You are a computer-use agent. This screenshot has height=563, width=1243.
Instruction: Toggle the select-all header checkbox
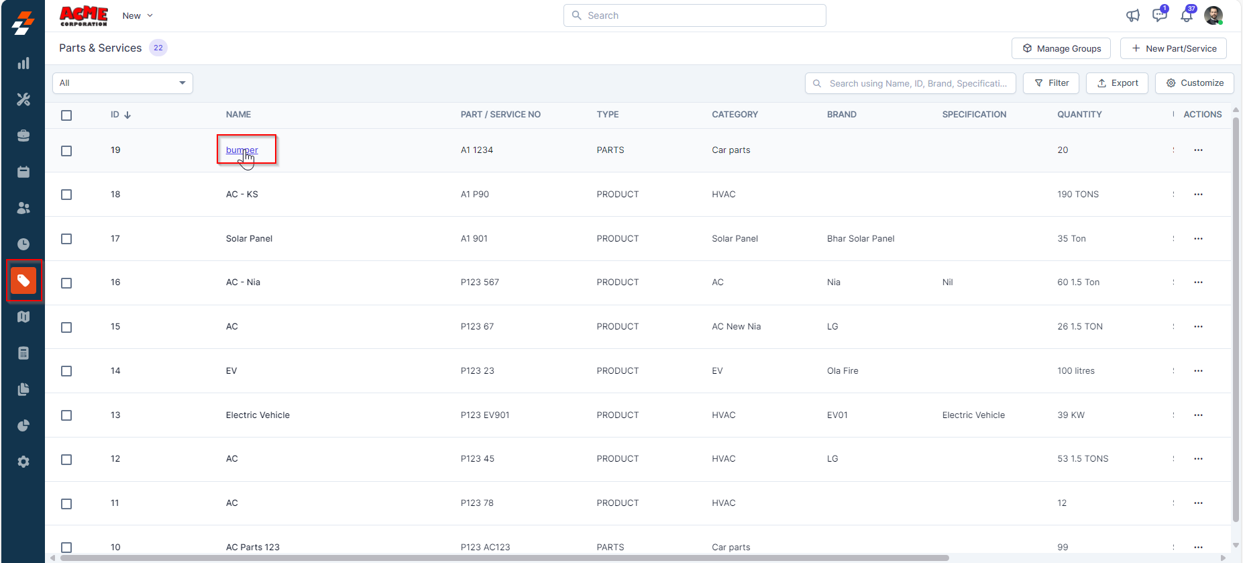pos(66,115)
